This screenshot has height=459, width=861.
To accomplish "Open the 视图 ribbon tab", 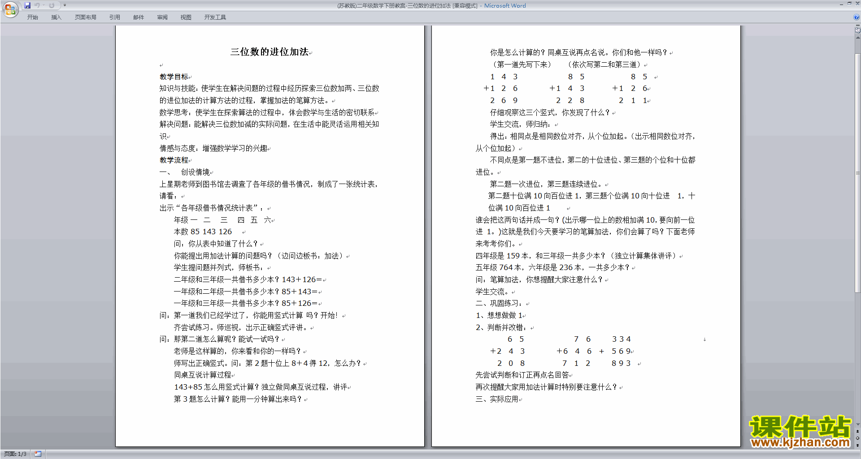I will (x=186, y=17).
